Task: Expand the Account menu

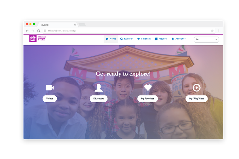Action: point(179,39)
